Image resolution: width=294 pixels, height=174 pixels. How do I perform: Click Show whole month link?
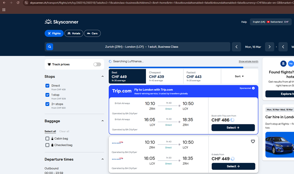coord(248,61)
